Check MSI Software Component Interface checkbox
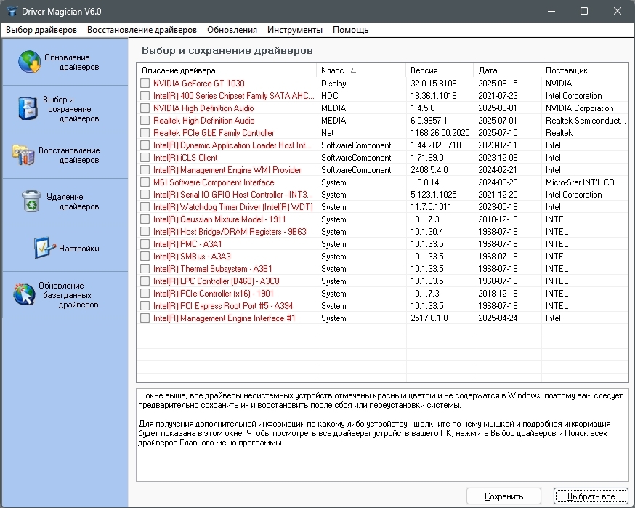The width and height of the screenshot is (635, 508). 145,182
